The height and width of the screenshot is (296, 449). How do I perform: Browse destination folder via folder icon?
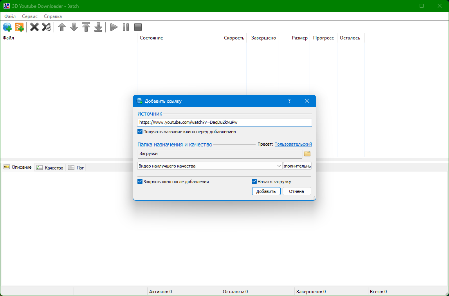tap(307, 154)
